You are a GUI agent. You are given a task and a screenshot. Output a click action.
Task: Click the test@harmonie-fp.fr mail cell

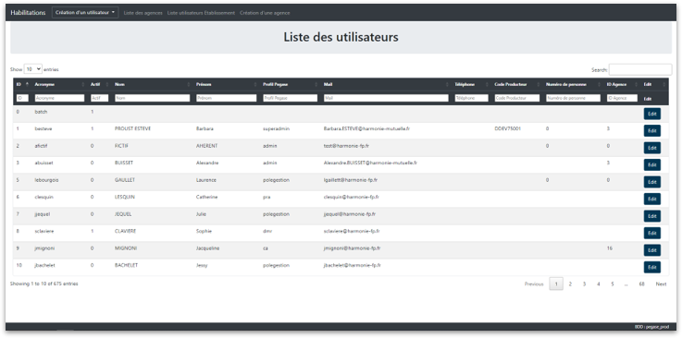click(346, 146)
